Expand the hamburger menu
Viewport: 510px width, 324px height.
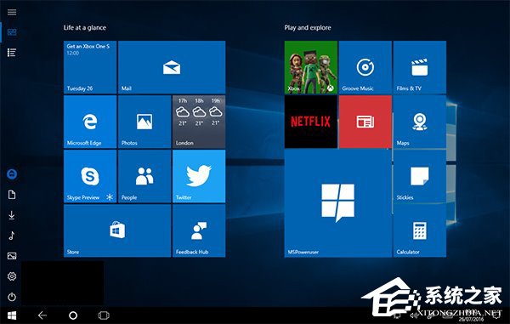pos(12,12)
